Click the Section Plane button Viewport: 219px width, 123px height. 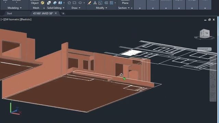click(125, 2)
